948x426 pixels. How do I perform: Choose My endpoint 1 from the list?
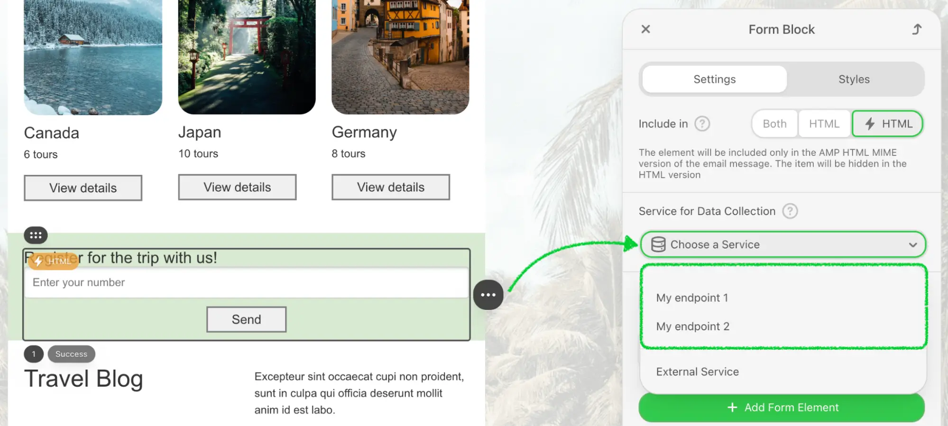point(692,298)
